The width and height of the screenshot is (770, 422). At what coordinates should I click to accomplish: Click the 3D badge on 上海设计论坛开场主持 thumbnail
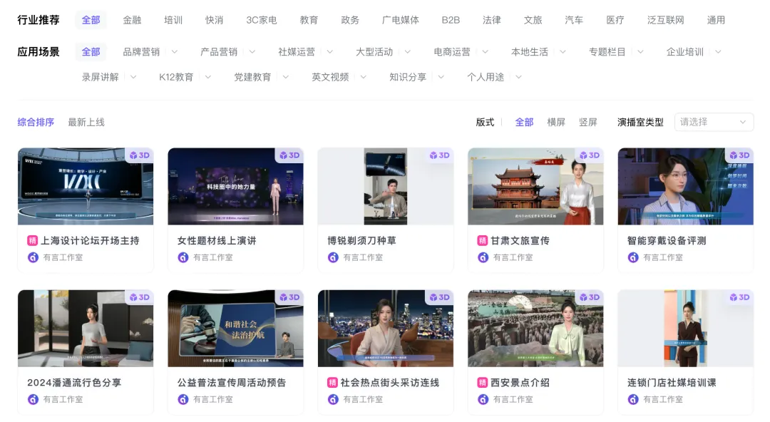click(x=139, y=155)
